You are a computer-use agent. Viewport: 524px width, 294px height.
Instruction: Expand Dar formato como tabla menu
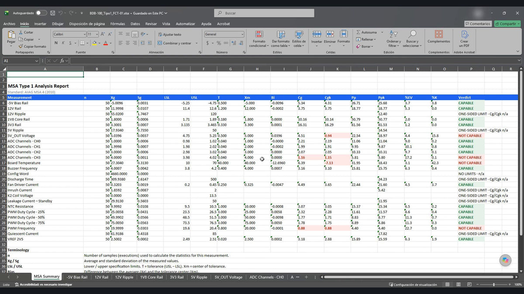click(280, 38)
